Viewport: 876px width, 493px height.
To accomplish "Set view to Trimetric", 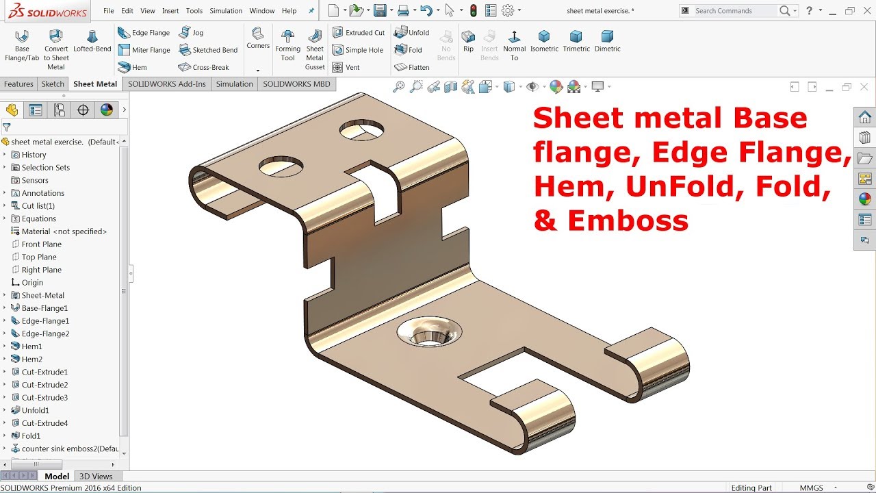I will tap(576, 41).
